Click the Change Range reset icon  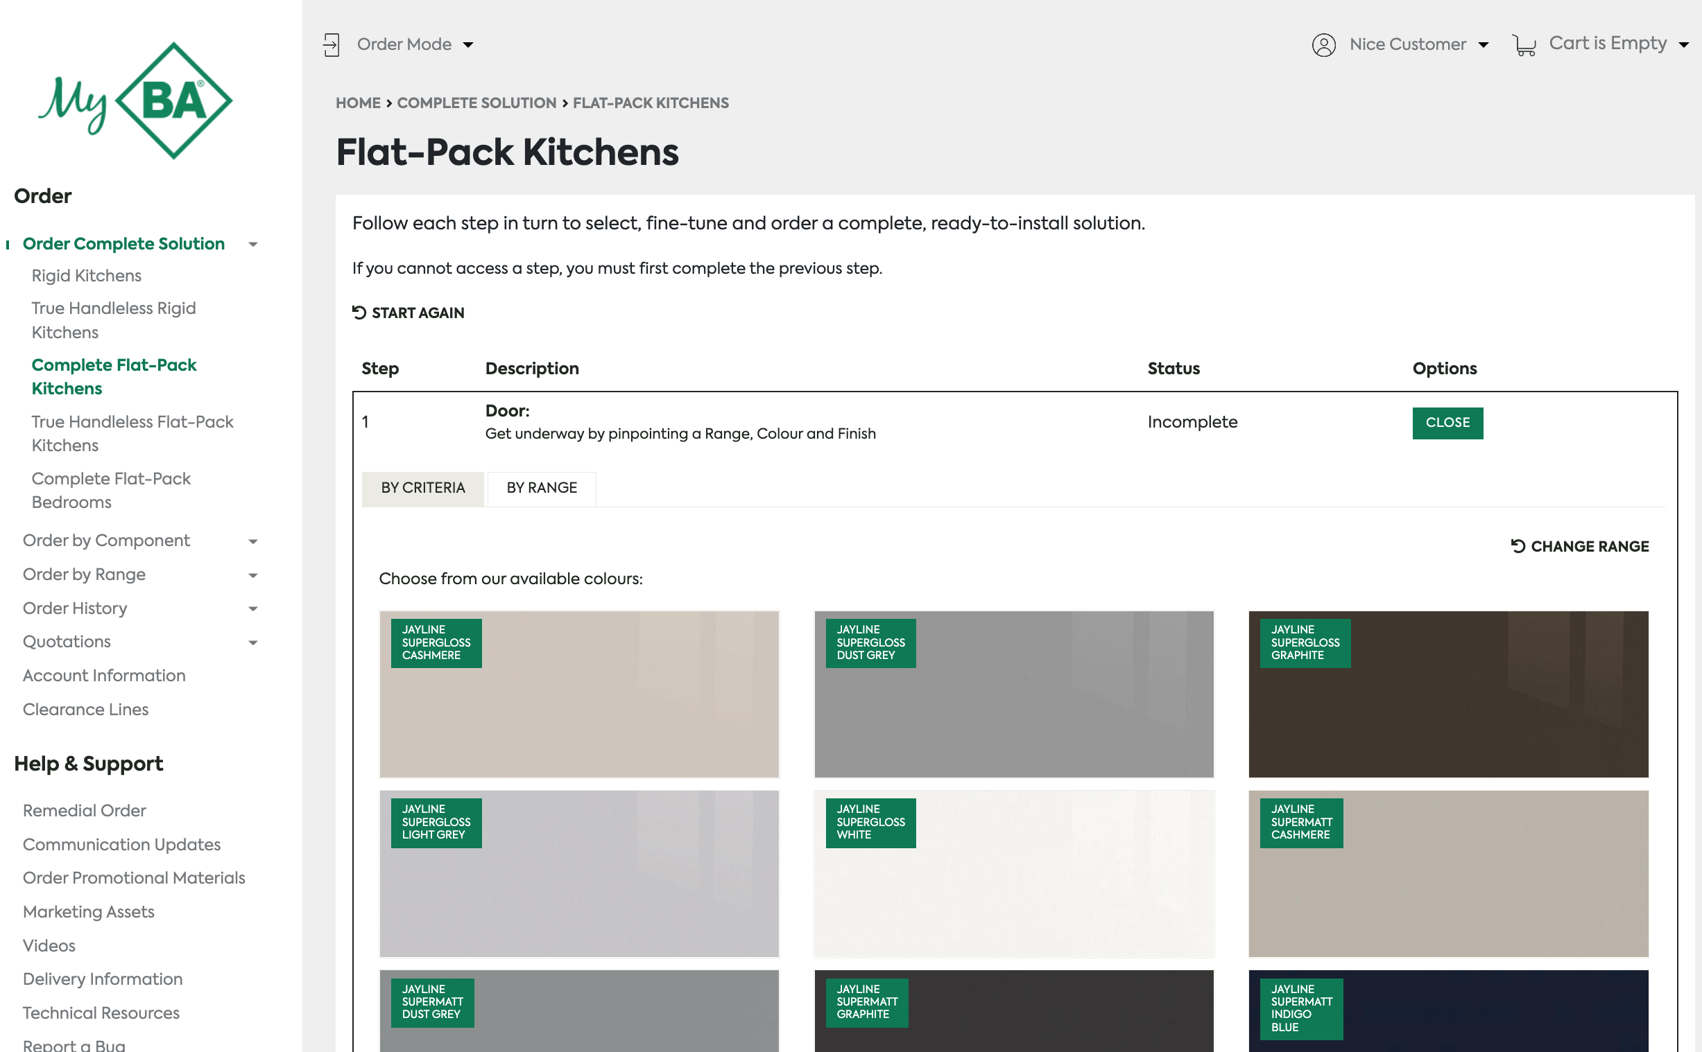[1518, 546]
